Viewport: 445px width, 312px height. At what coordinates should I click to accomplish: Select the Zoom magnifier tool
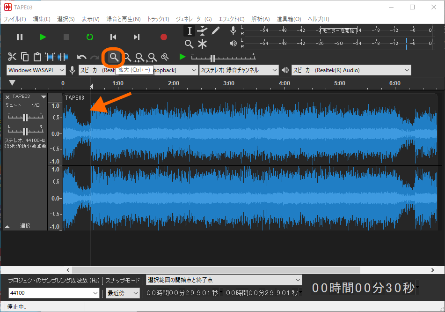189,44
